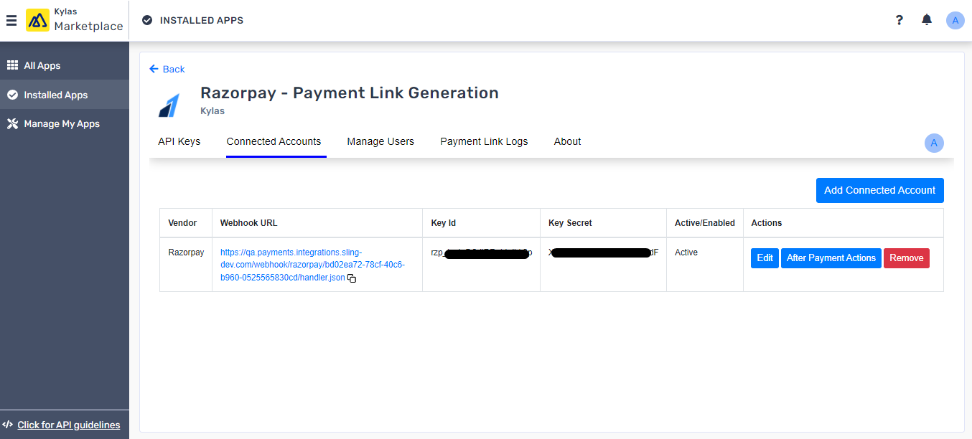View notifications bell icon
The height and width of the screenshot is (439, 972).
[927, 20]
